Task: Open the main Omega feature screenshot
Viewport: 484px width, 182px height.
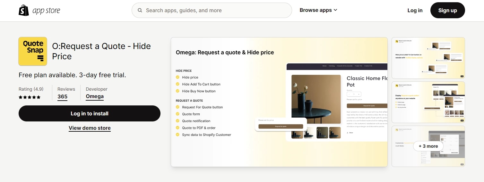Action: pos(279,102)
